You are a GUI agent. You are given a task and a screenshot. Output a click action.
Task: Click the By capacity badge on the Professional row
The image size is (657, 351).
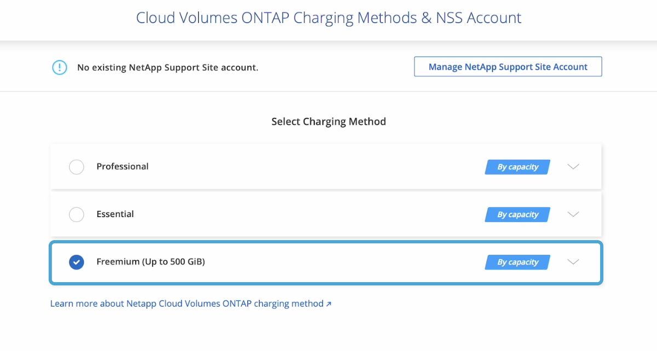tap(517, 167)
